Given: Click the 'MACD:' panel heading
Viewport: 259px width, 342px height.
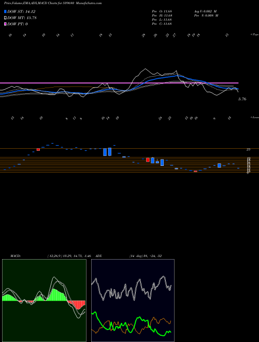Looking at the screenshot, I should tap(16, 256).
